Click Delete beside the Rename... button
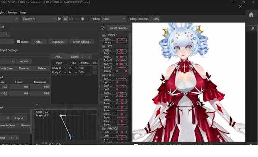 click(x=42, y=68)
